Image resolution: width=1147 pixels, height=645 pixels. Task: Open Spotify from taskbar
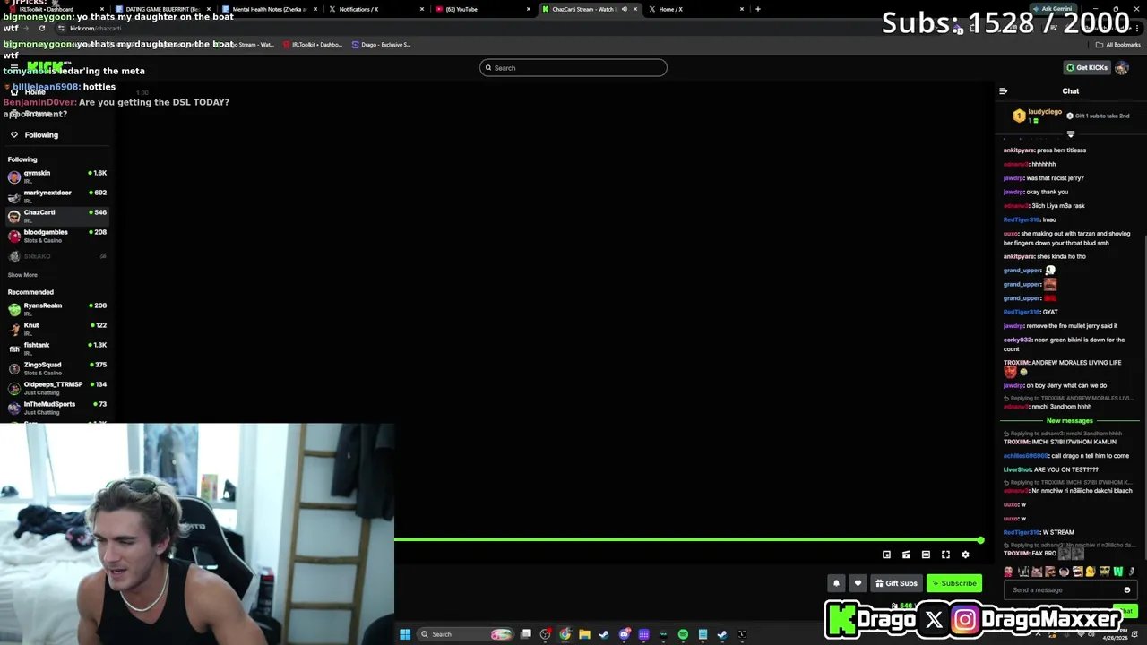click(x=683, y=634)
